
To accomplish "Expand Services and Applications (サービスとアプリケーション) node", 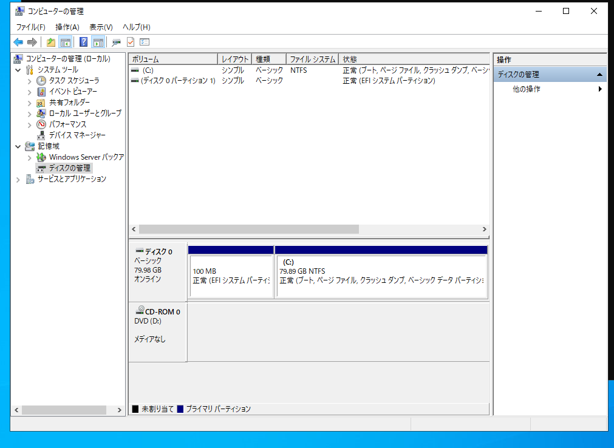I will tap(18, 179).
